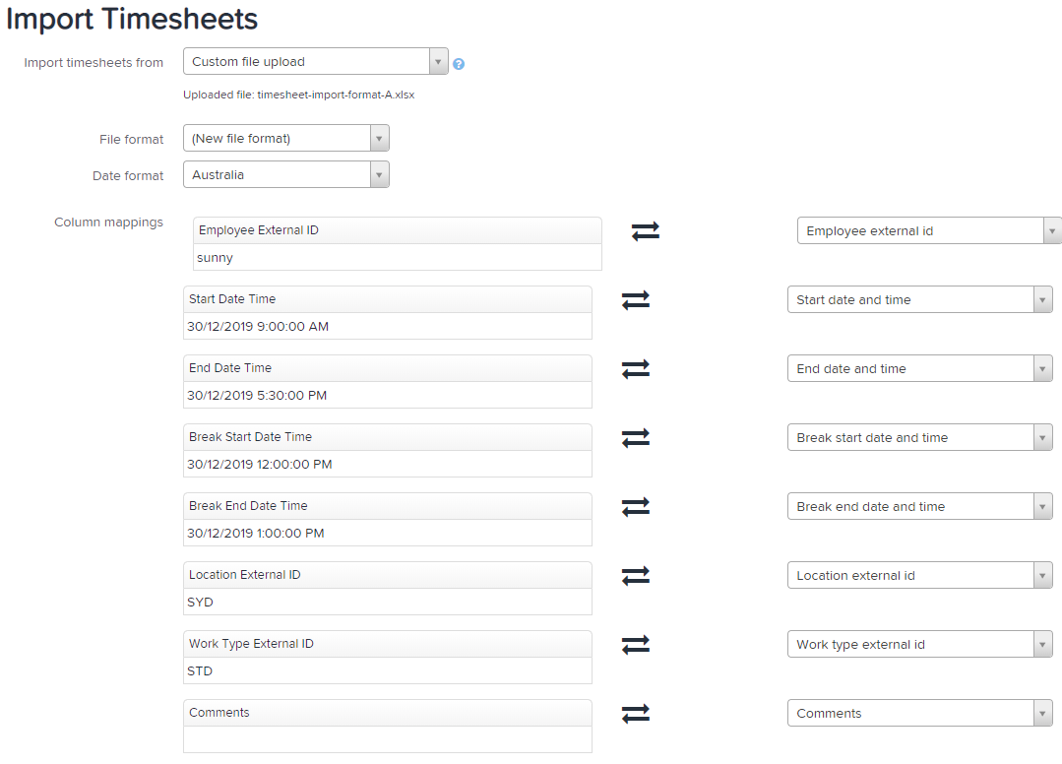Click the Work Type External ID header

click(388, 644)
